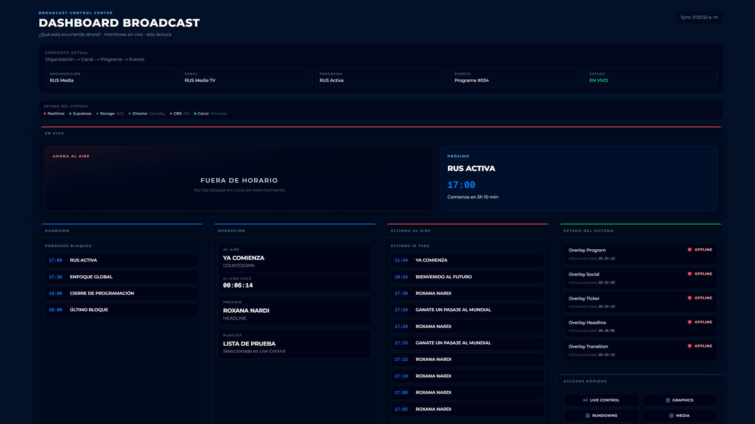Click the Overlay Program status card
Image resolution: width=755 pixels, height=424 pixels.
pyautogui.click(x=641, y=254)
